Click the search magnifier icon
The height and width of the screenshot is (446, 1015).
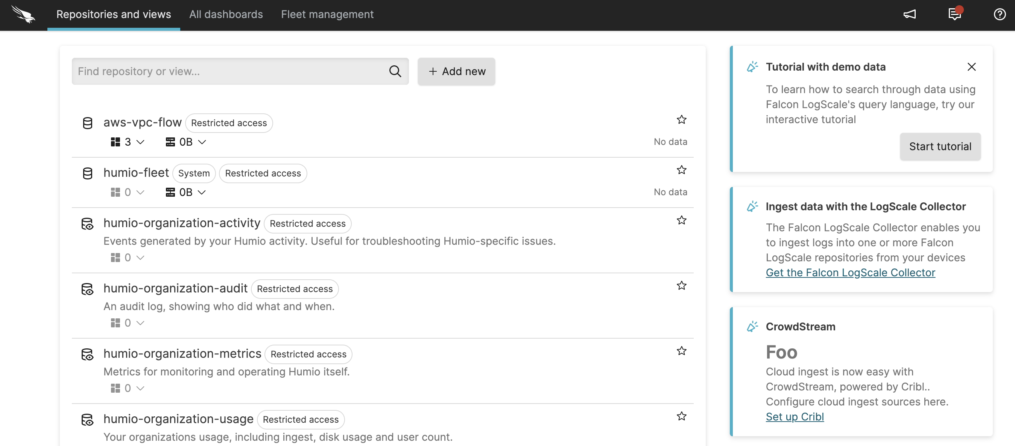[x=395, y=71]
